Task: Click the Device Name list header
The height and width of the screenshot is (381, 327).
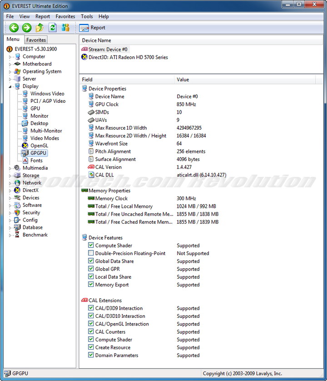Action: [x=201, y=40]
